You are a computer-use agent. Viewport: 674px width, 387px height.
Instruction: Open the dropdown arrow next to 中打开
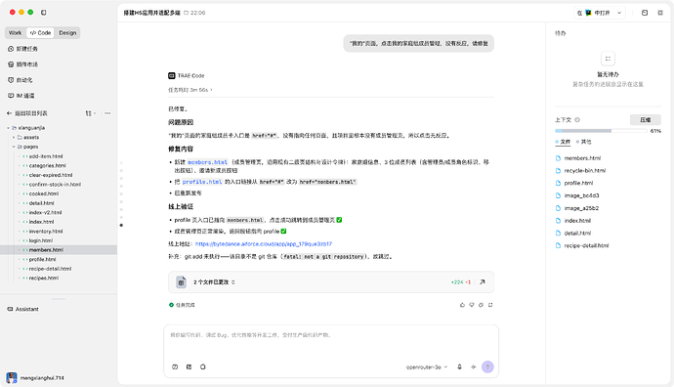coord(619,13)
